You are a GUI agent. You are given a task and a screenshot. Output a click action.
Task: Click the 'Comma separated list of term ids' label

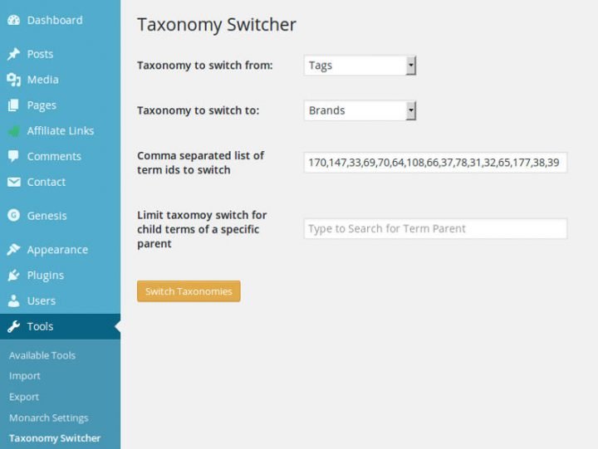tap(201, 163)
